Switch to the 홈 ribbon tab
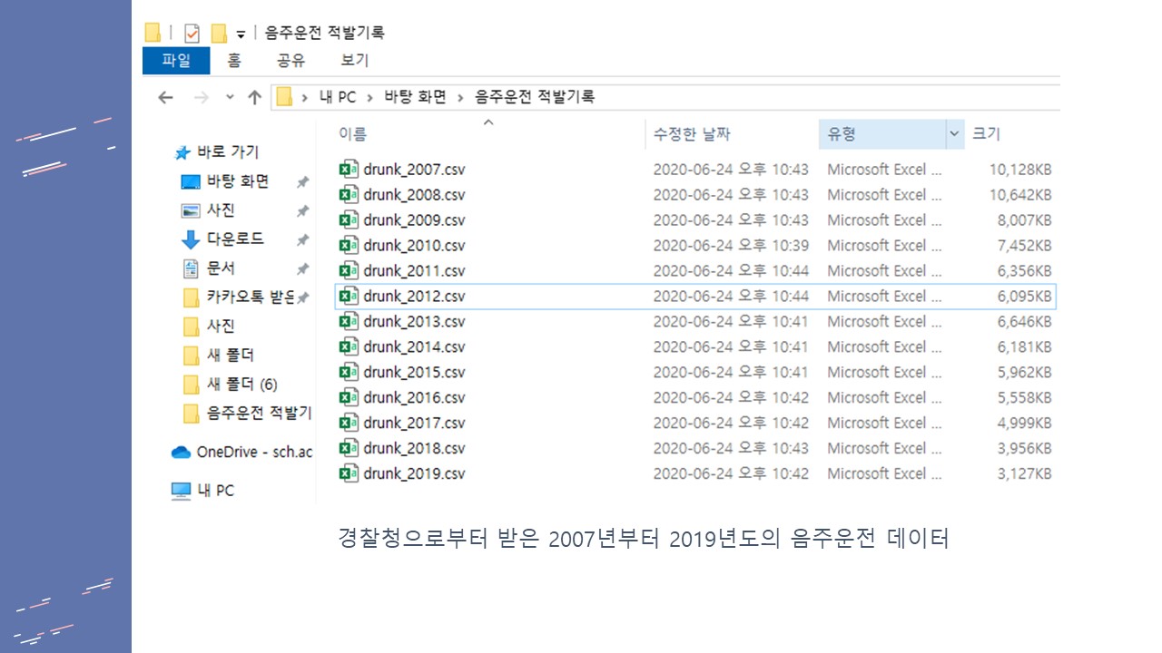This screenshot has width=1162, height=653. 234,61
